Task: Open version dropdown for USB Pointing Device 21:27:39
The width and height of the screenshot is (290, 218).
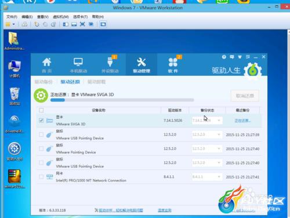Action: click(207, 135)
